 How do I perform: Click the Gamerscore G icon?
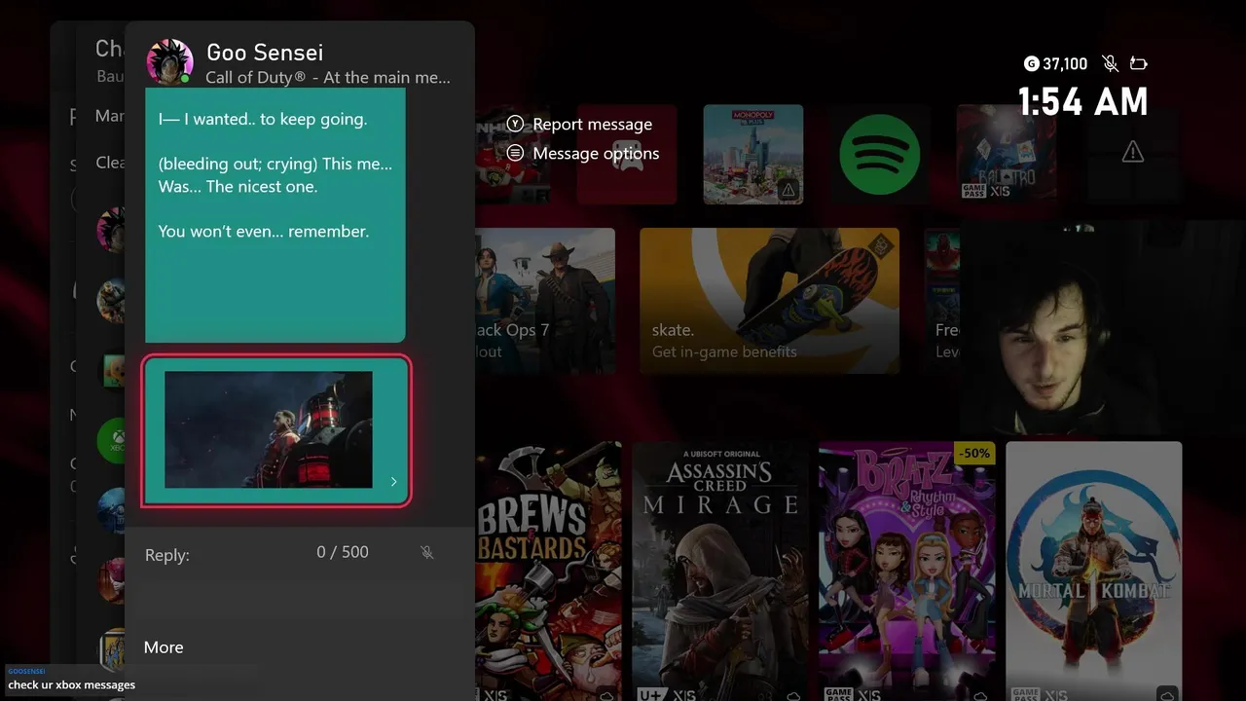tap(1032, 63)
